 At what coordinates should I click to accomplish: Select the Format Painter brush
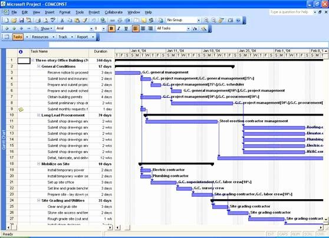click(85, 21)
